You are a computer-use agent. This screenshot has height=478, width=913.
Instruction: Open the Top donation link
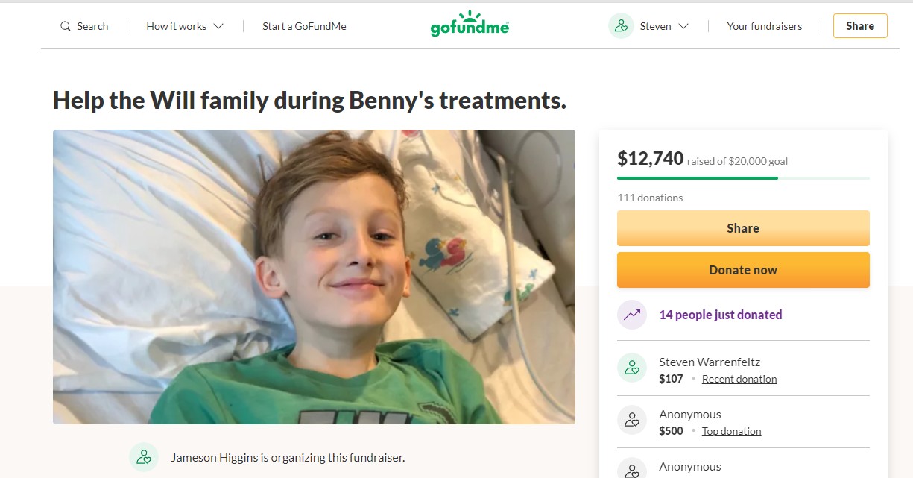[x=731, y=431]
